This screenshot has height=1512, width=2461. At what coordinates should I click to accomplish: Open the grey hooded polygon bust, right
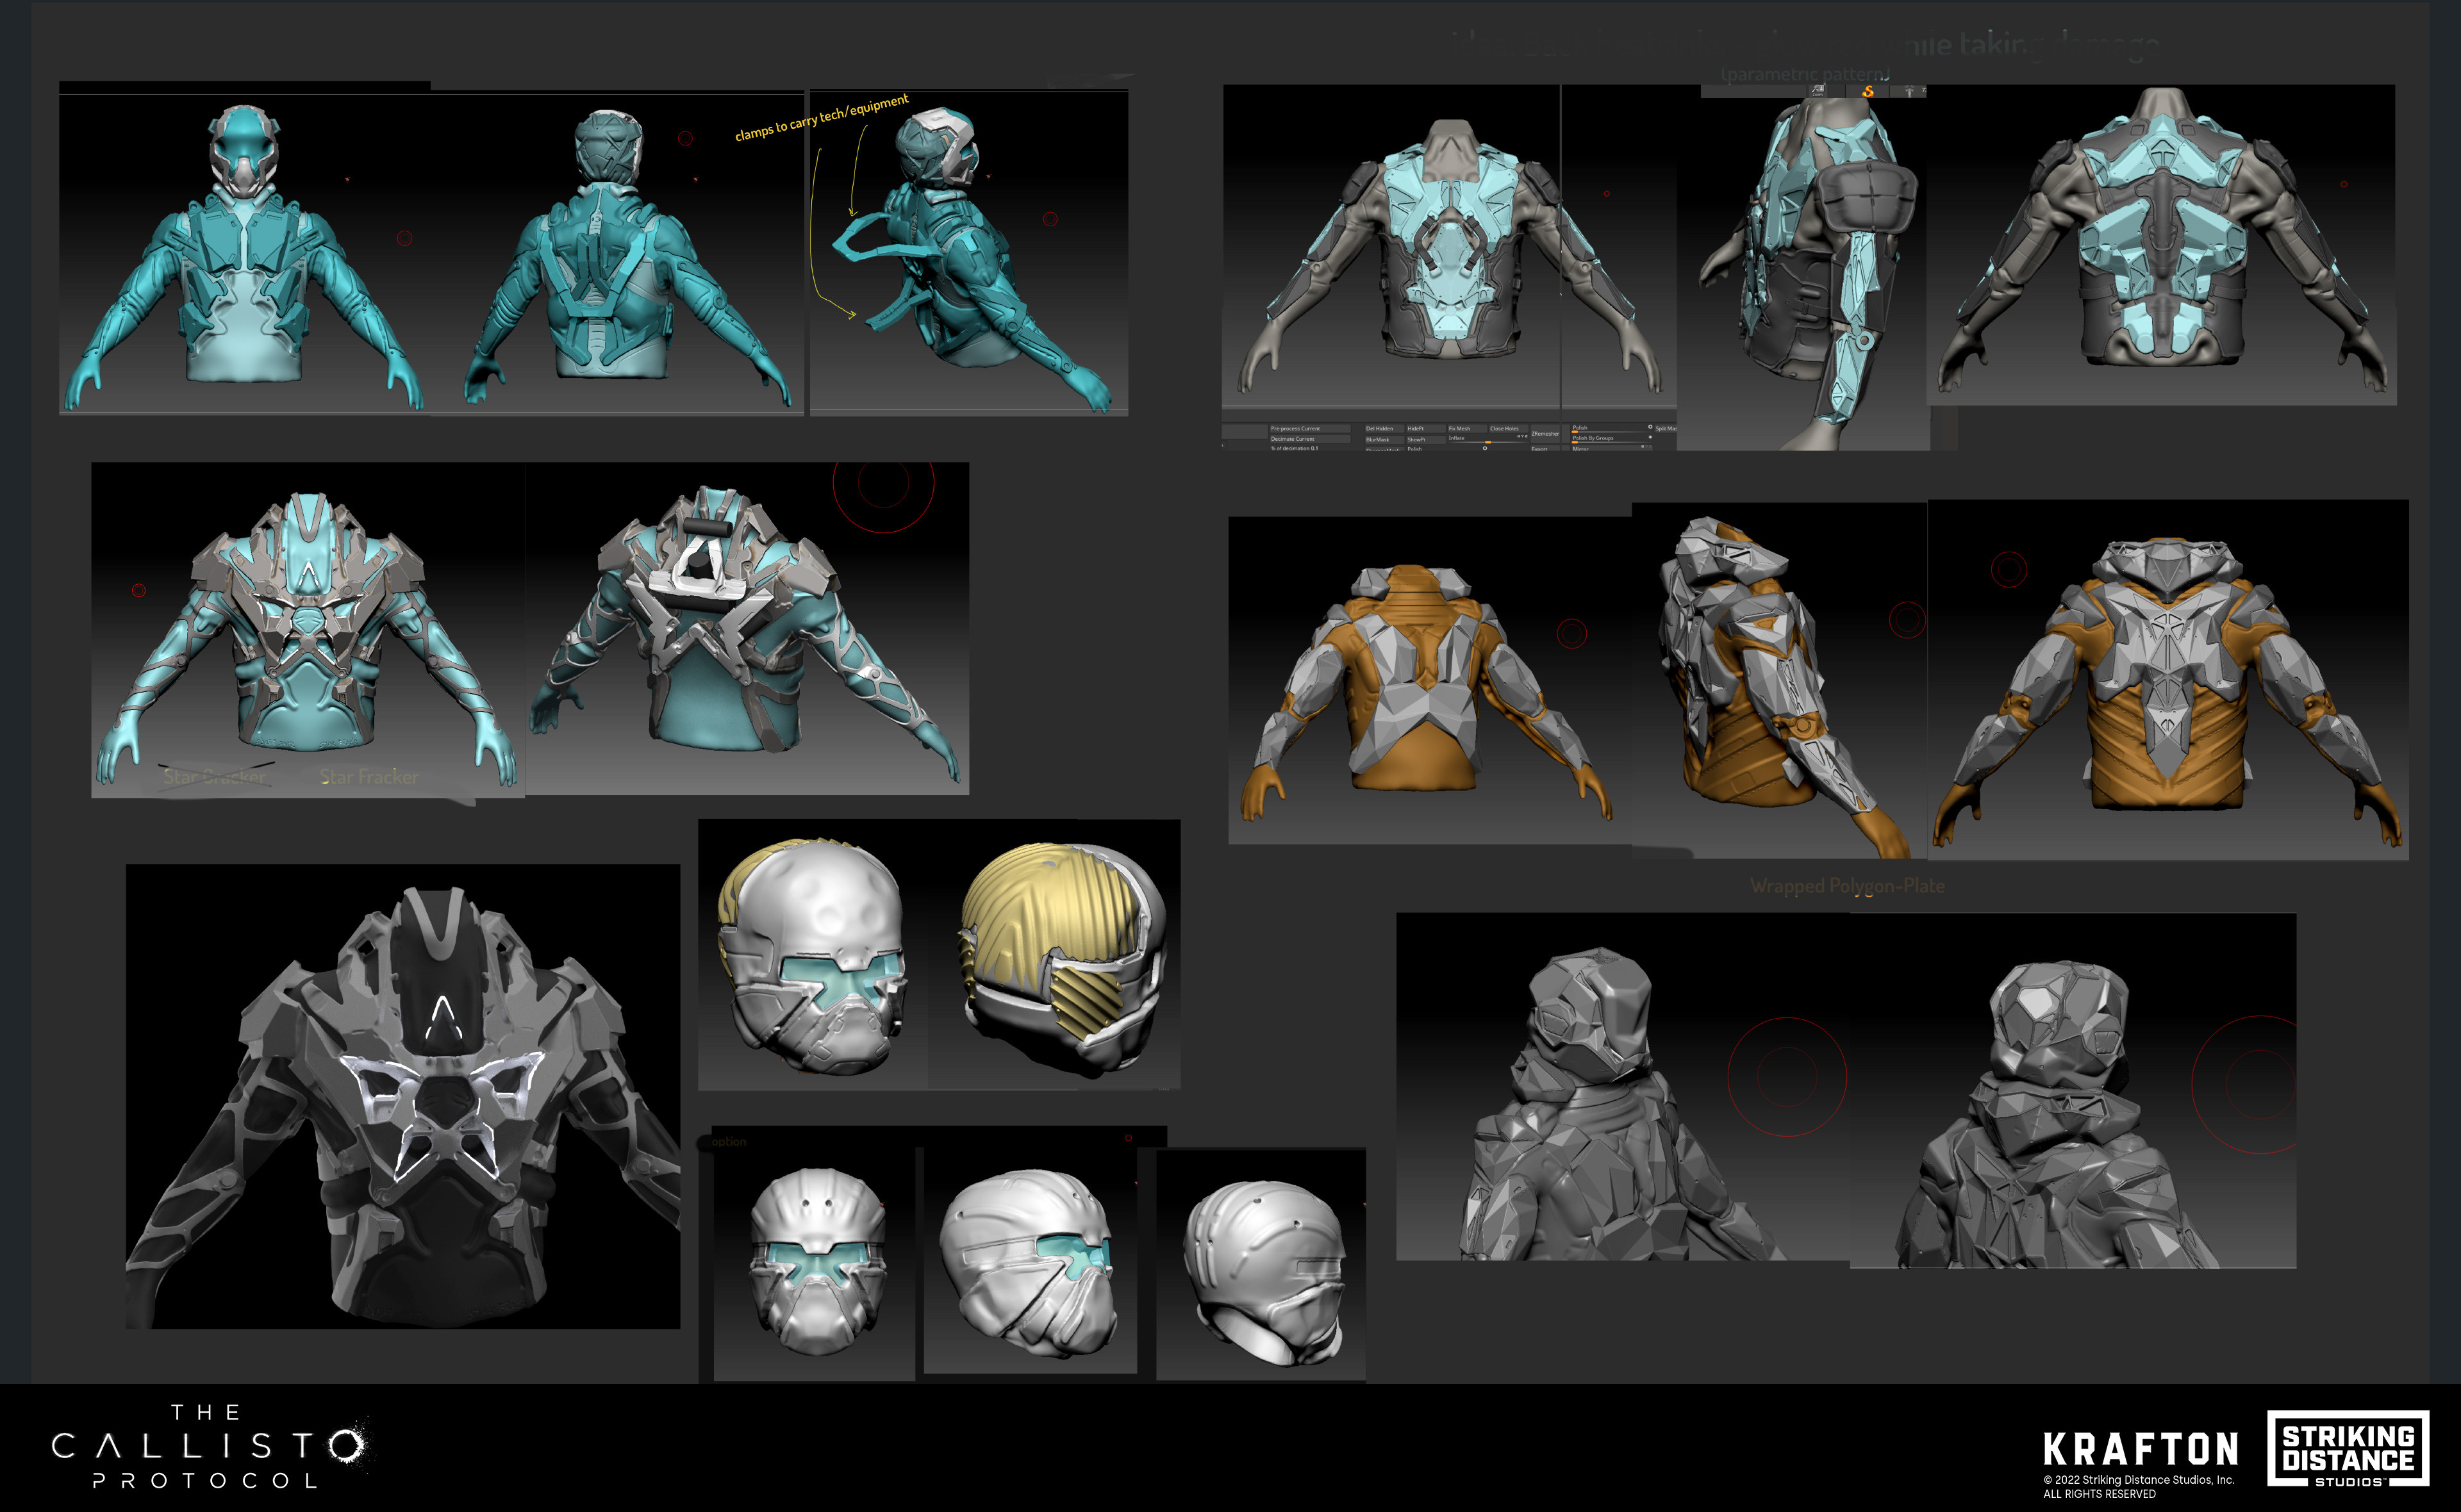coord(2073,1091)
